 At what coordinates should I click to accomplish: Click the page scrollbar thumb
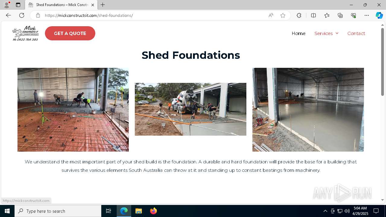coord(382,62)
